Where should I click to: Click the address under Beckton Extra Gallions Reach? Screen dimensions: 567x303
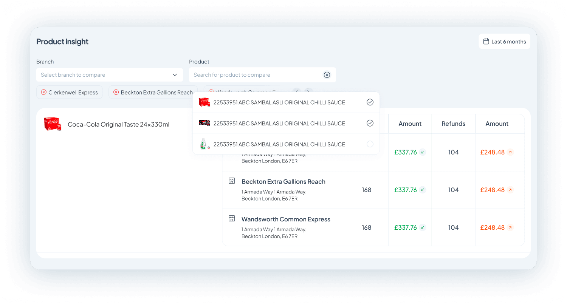274,195
